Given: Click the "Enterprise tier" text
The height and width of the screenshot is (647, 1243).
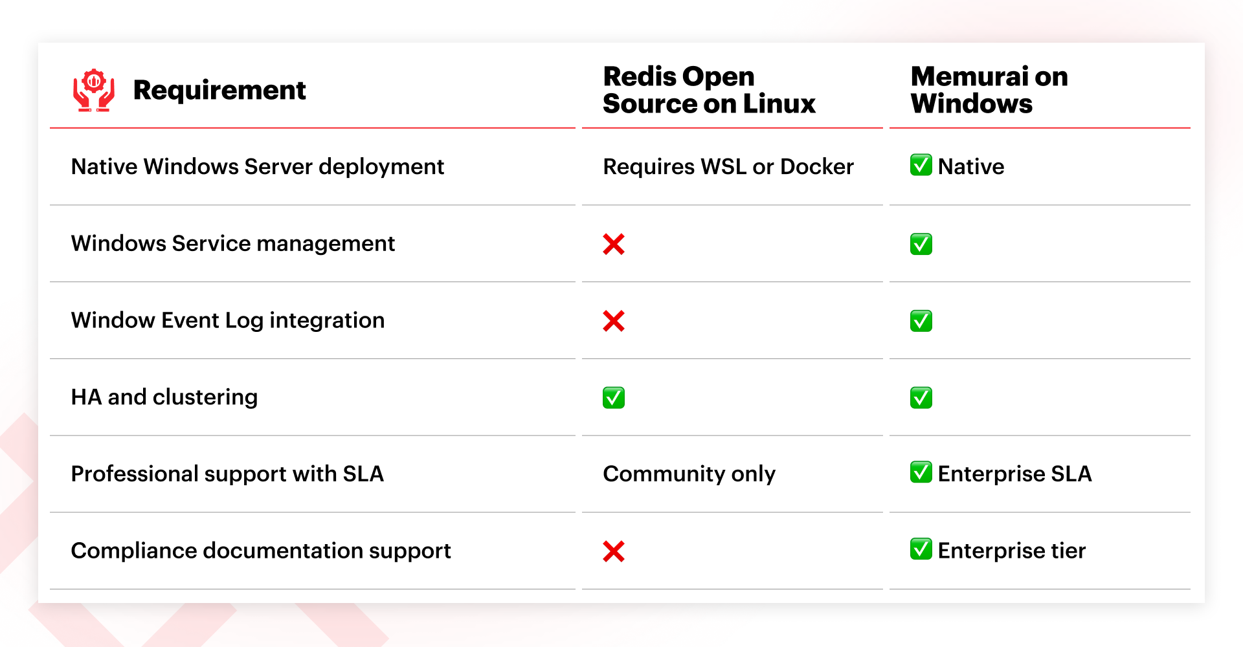Looking at the screenshot, I should tap(1012, 551).
